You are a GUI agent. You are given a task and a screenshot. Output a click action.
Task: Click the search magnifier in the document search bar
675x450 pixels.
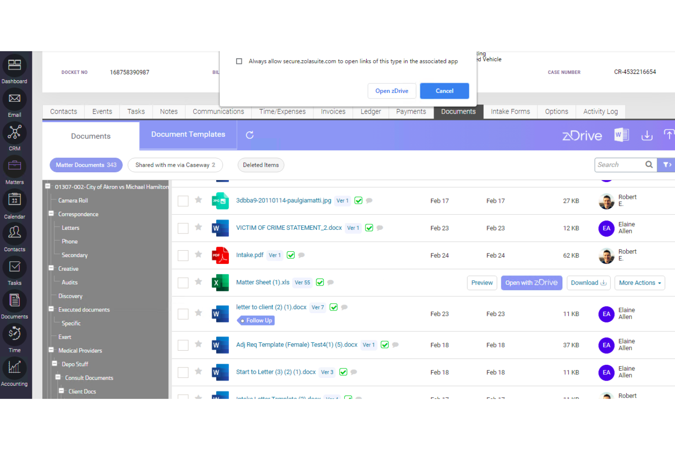click(x=649, y=165)
